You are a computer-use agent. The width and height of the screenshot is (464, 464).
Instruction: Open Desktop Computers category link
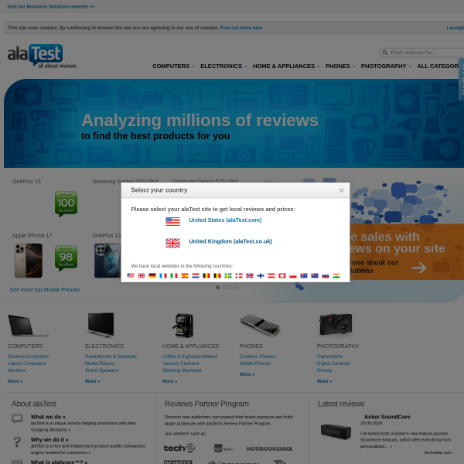tap(28, 357)
